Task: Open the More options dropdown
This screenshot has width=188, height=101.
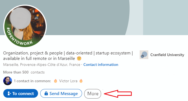Action: click(x=93, y=94)
